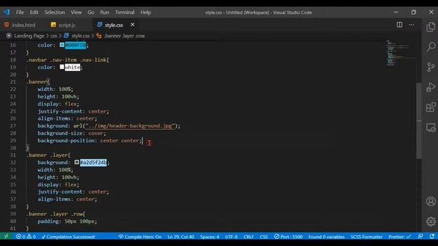Viewport: 438px width, 246px height.
Task: Close the style.css tab
Action: pyautogui.click(x=132, y=25)
